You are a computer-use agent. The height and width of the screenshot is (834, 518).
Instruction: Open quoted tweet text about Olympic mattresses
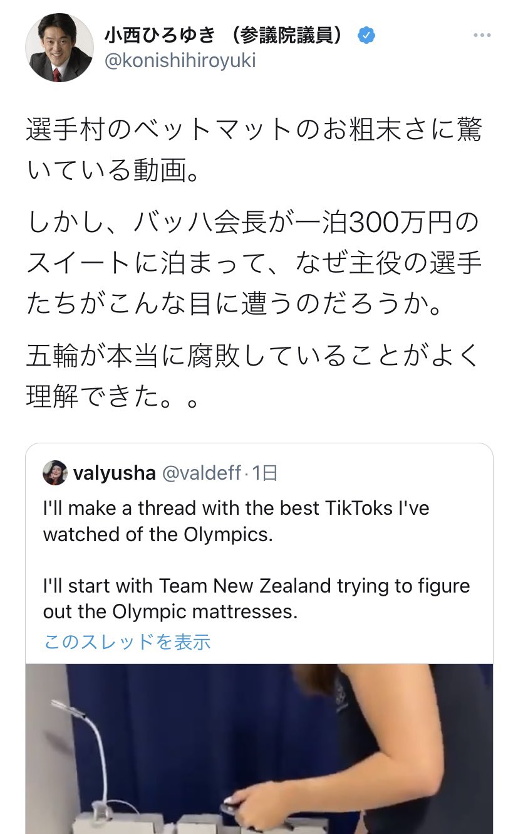[x=257, y=559]
